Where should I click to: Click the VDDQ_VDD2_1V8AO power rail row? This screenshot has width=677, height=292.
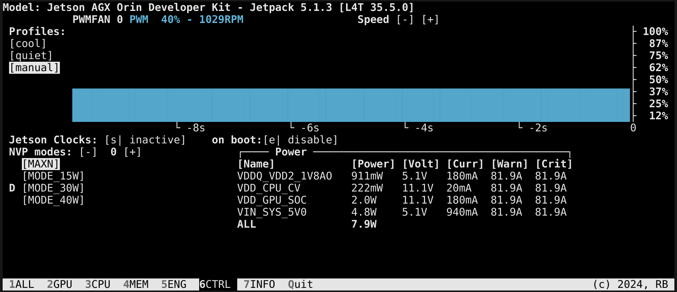coord(402,176)
